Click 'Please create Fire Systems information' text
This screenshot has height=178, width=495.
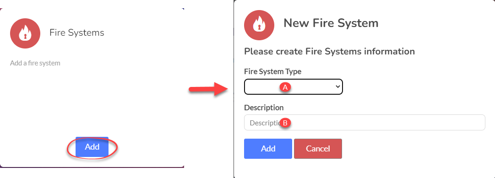330,51
